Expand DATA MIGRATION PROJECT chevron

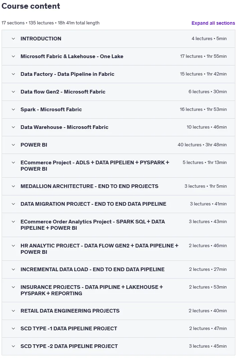click(13, 204)
